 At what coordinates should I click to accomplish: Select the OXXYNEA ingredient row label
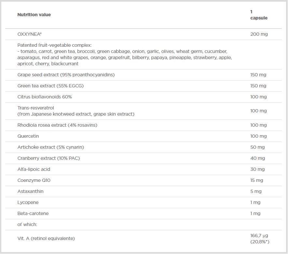tap(30, 34)
